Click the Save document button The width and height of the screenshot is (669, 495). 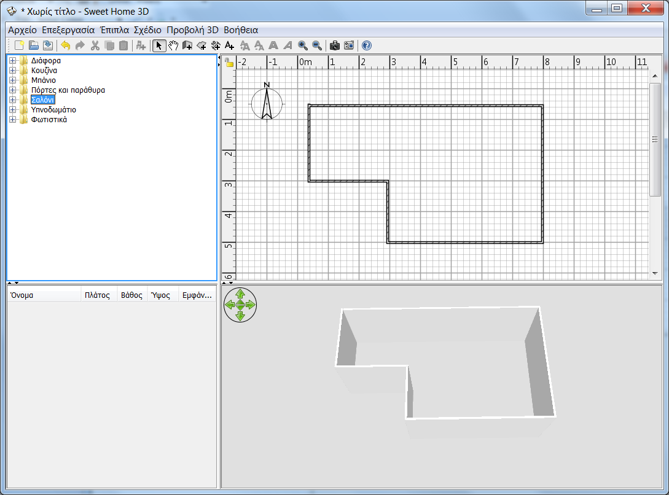(47, 45)
